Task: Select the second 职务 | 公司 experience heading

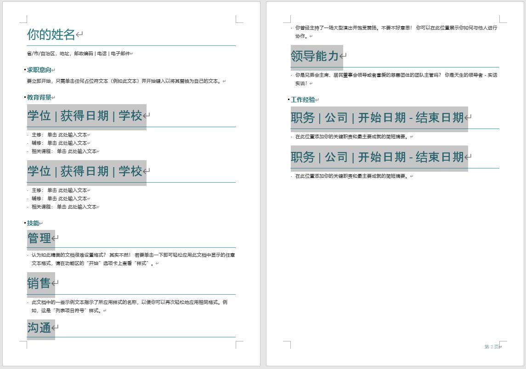Action: coord(377,157)
